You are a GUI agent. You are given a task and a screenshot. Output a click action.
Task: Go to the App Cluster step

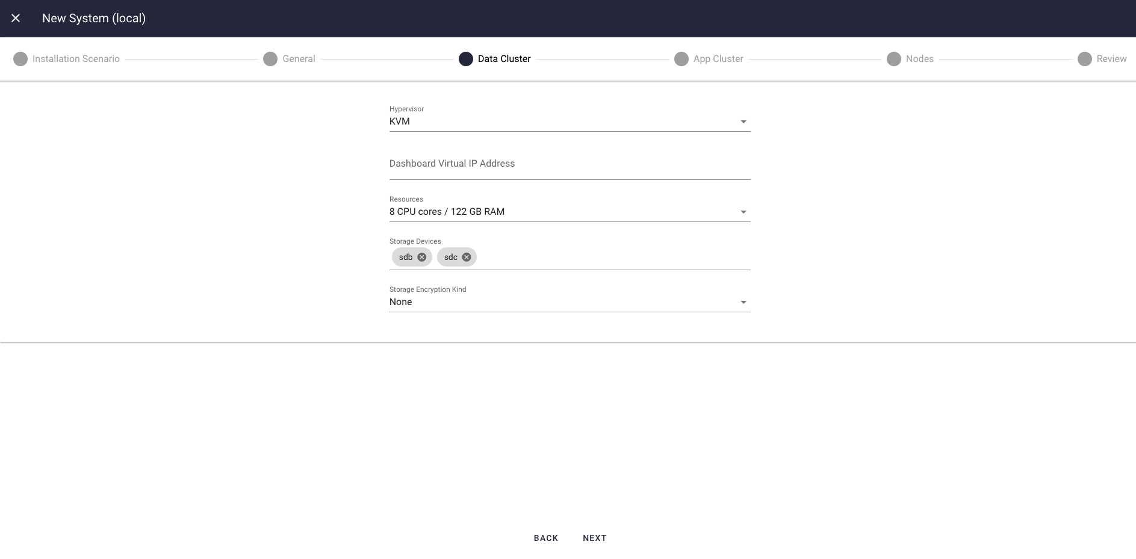point(709,59)
